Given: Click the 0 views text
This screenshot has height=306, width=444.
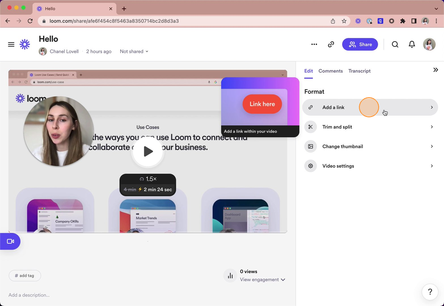Looking at the screenshot, I should pos(249,271).
